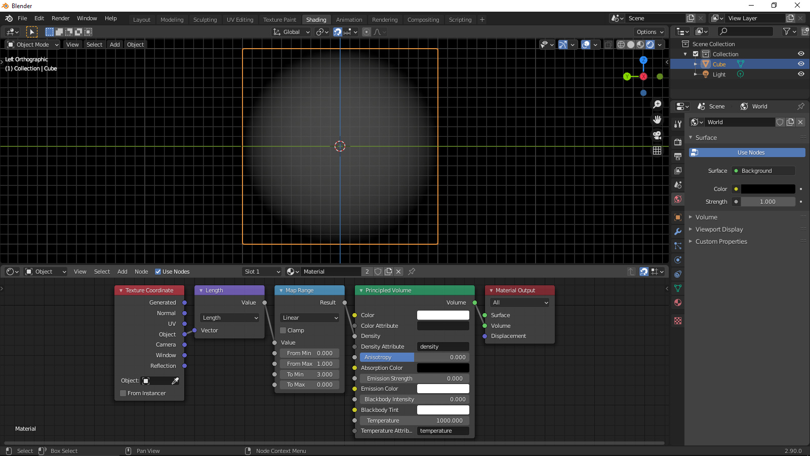The width and height of the screenshot is (810, 456).
Task: Click the Density Attribute input field
Action: [x=442, y=347]
